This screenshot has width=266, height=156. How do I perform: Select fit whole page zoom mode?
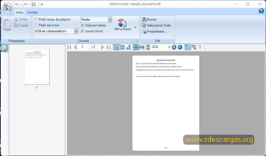pyautogui.click(x=136, y=47)
